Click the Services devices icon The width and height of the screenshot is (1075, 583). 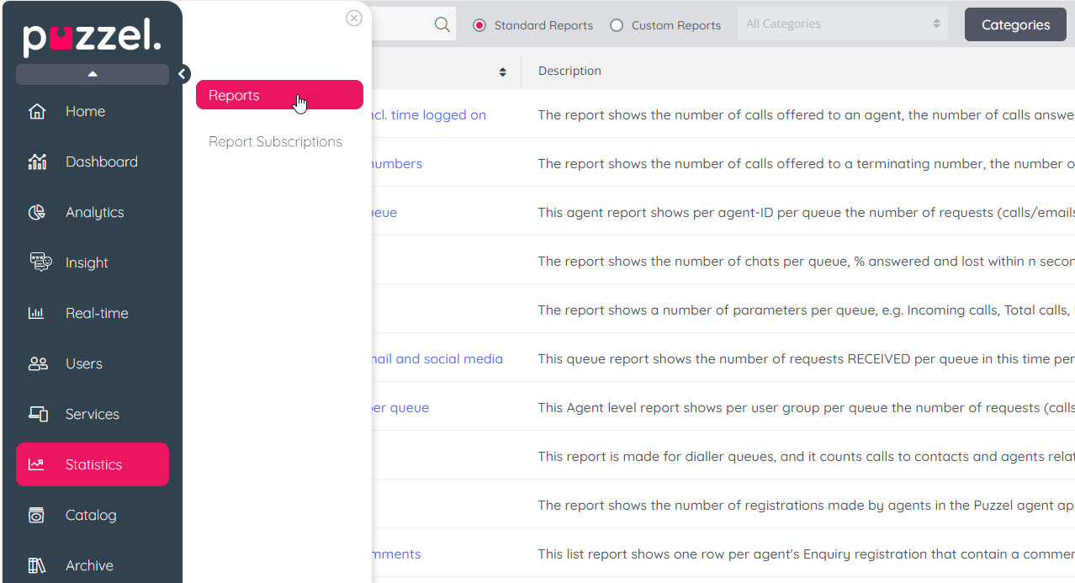(x=38, y=414)
